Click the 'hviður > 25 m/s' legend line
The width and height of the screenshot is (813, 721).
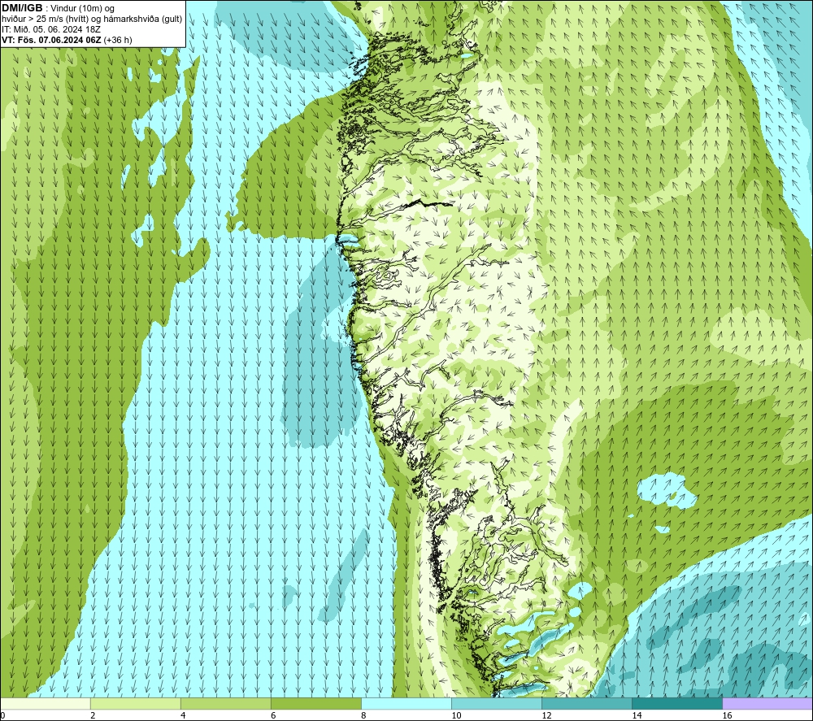(x=92, y=20)
